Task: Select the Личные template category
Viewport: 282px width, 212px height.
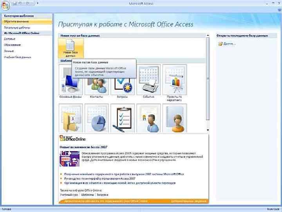Action: click(9, 51)
